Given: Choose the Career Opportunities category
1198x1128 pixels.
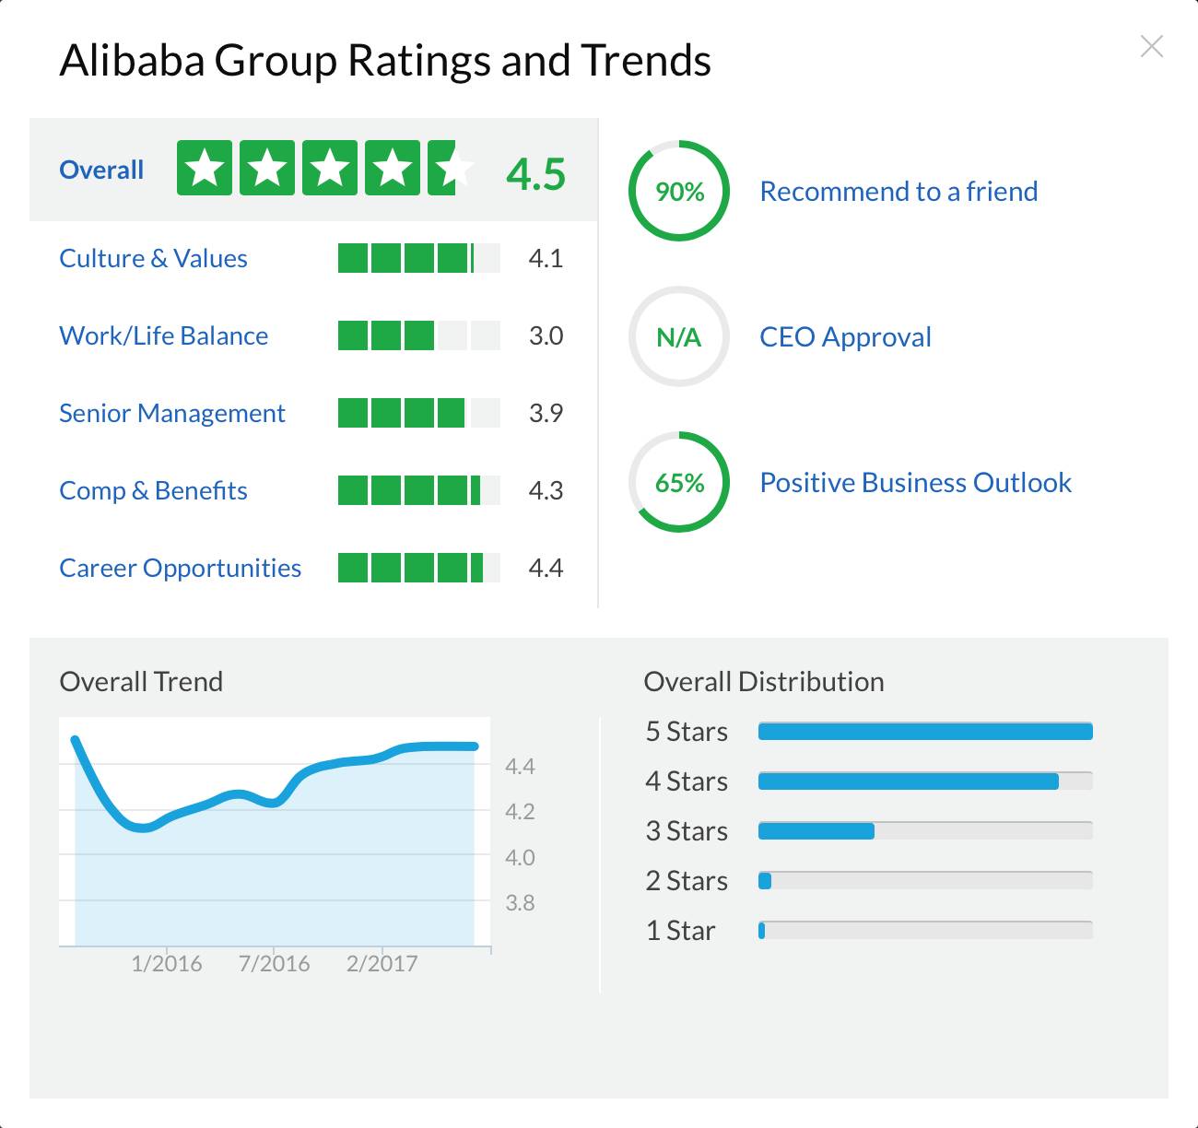Looking at the screenshot, I should [x=180, y=568].
